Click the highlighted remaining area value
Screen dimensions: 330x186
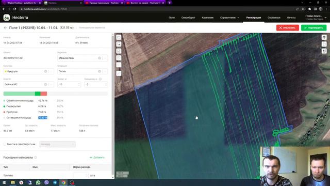click(43, 118)
